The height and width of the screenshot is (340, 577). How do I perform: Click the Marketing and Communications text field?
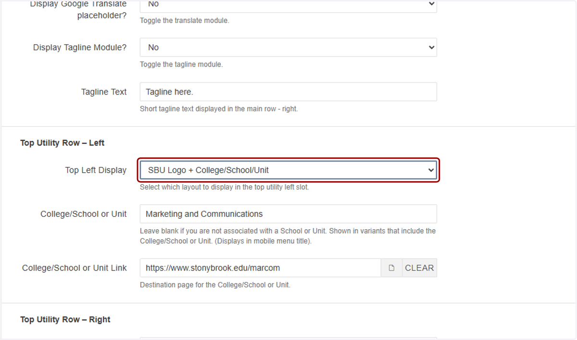coord(288,214)
